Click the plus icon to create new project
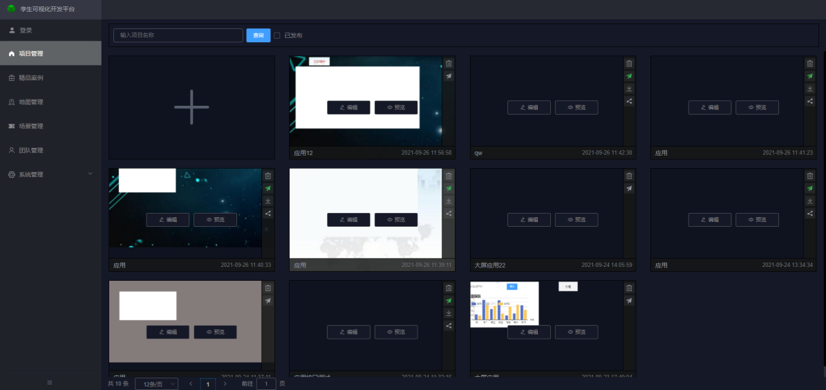This screenshot has width=826, height=390. [x=191, y=108]
